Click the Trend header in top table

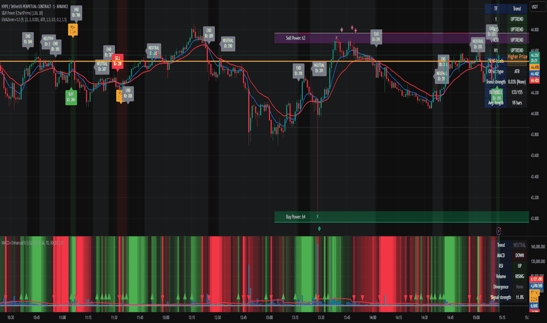516,8
